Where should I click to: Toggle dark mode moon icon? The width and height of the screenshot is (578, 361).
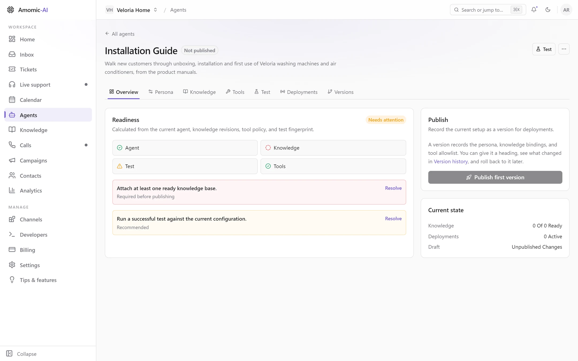tap(548, 10)
